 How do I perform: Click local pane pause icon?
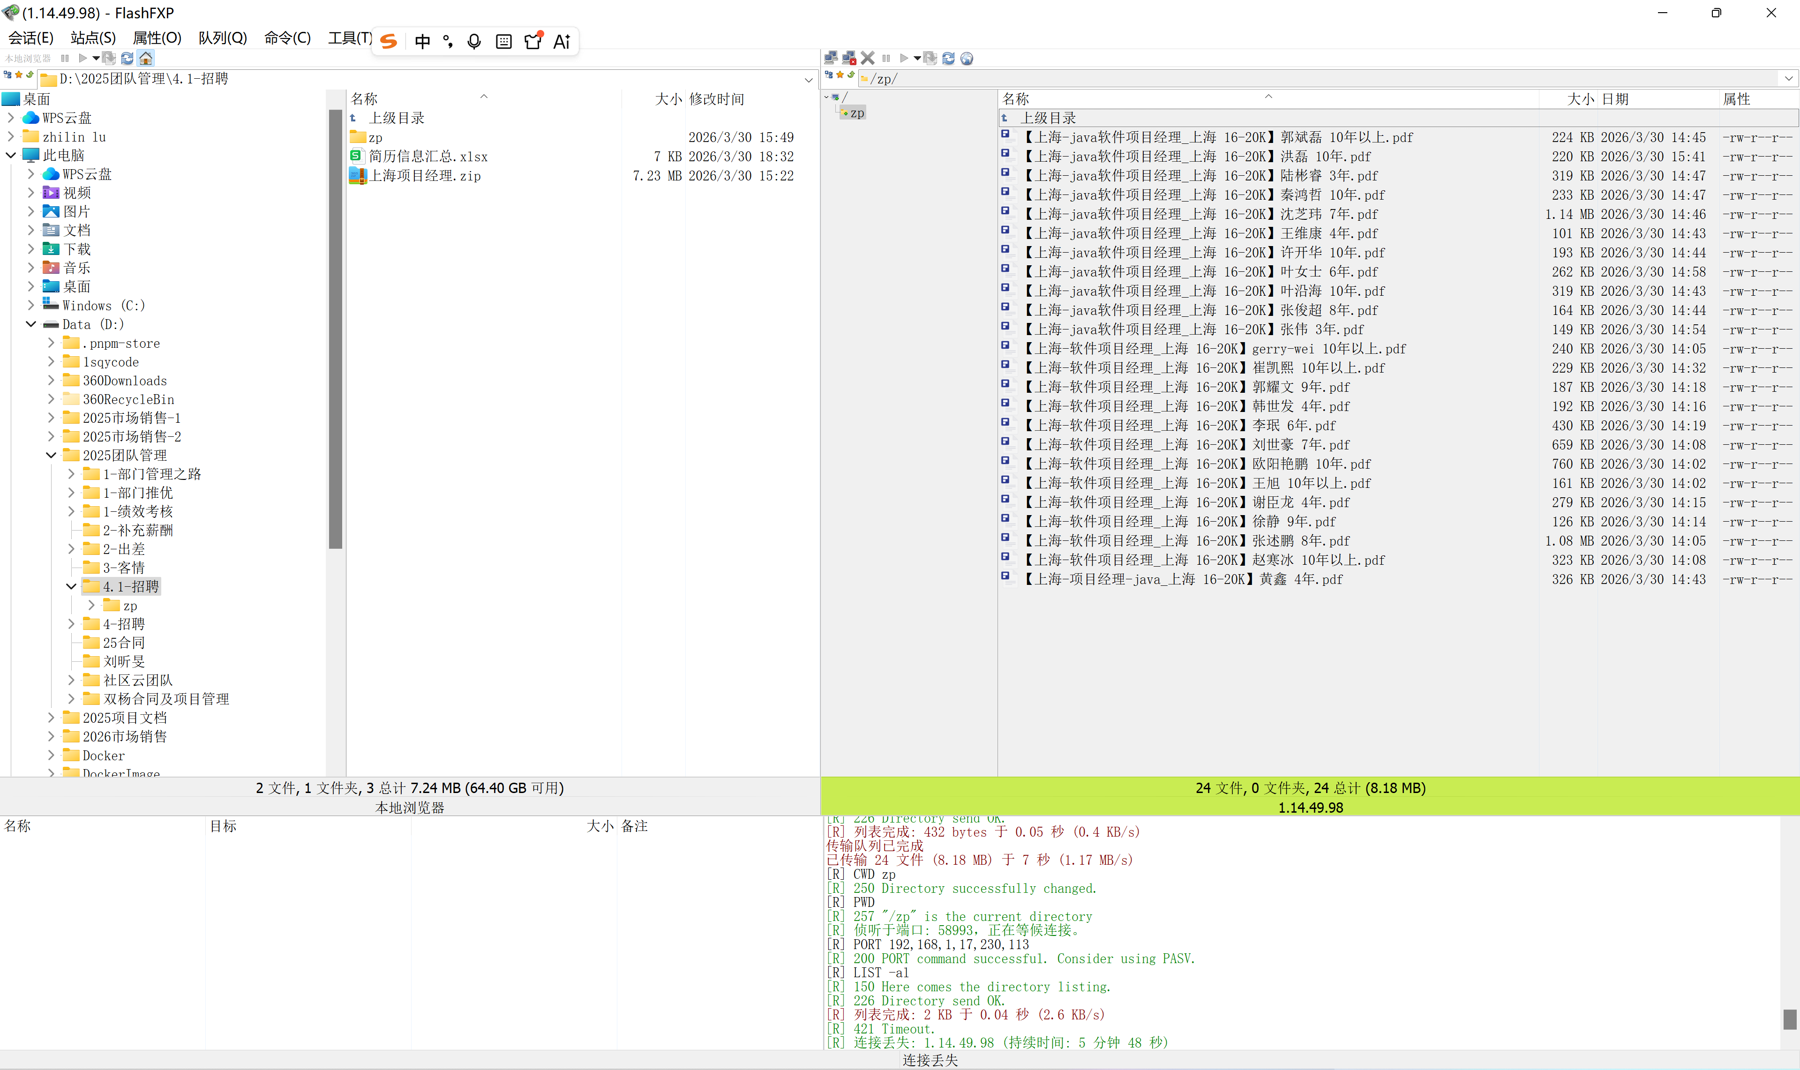click(65, 58)
